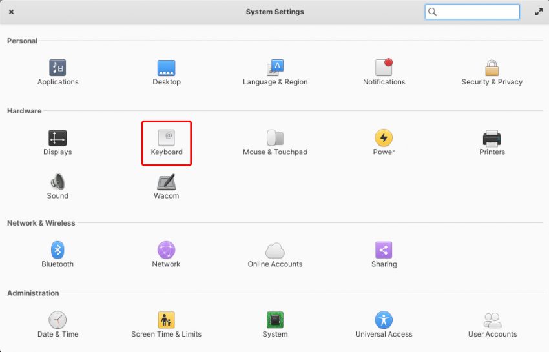Open Notifications settings
This screenshot has height=352, width=549.
[384, 68]
